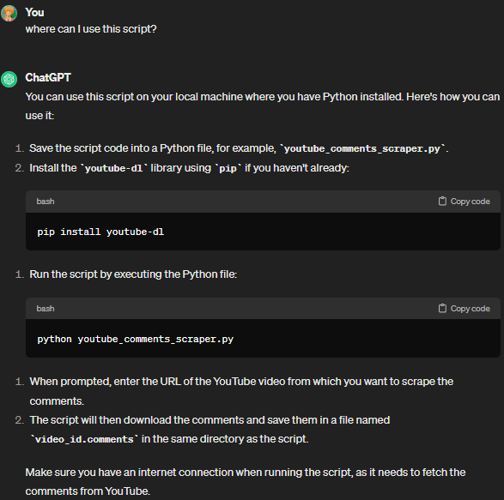504x500 pixels.
Task: Click the green ChatGPT logo avatar
Action: tap(9, 79)
